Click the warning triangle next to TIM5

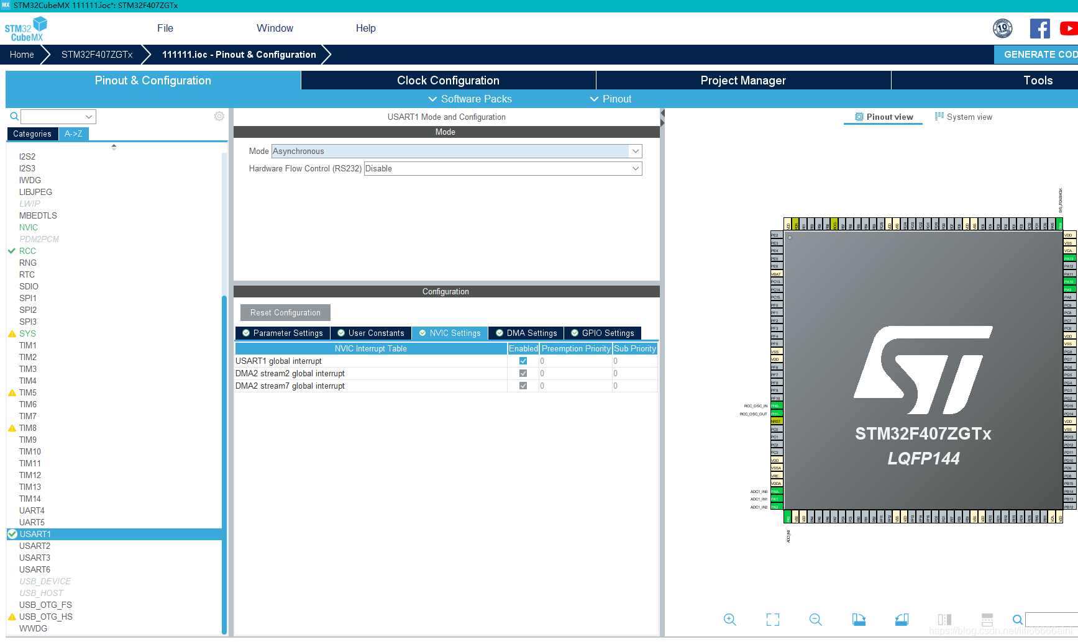12,393
